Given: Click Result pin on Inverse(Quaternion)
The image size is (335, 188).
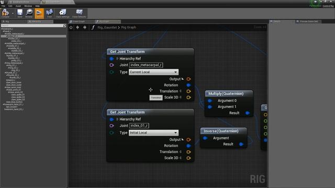Looking at the screenshot, I should click(x=241, y=144).
